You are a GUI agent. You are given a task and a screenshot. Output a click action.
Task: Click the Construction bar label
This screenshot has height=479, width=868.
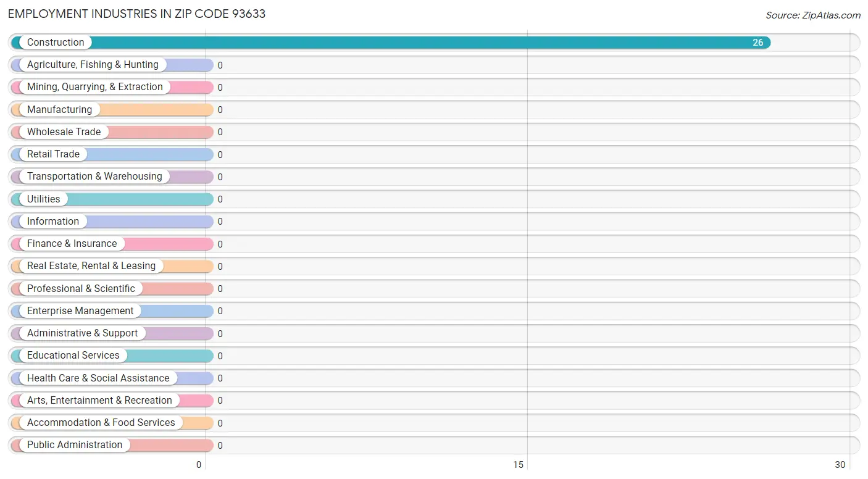point(56,42)
